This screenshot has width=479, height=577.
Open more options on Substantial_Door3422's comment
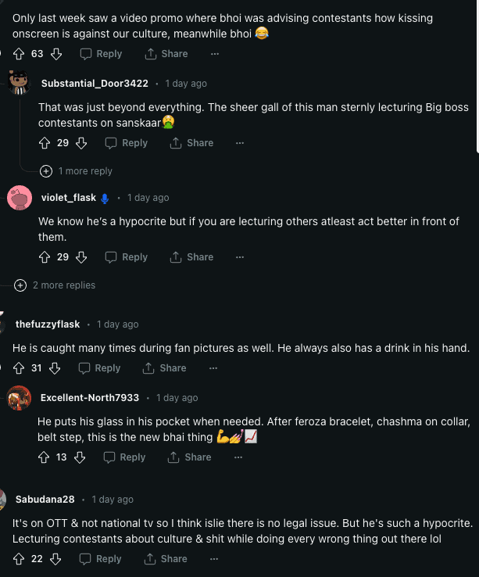[x=240, y=143]
